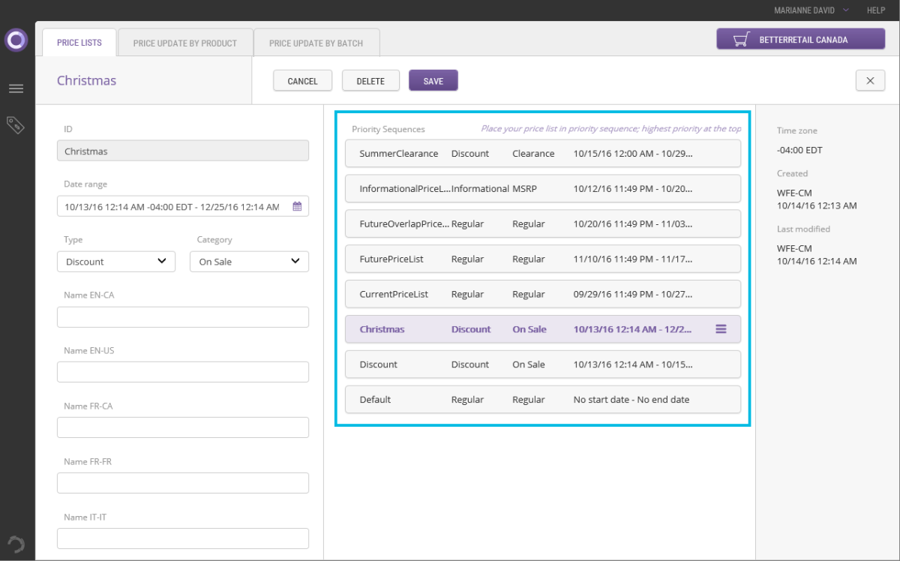Click the Delete button
This screenshot has height=561, width=900.
(x=370, y=81)
